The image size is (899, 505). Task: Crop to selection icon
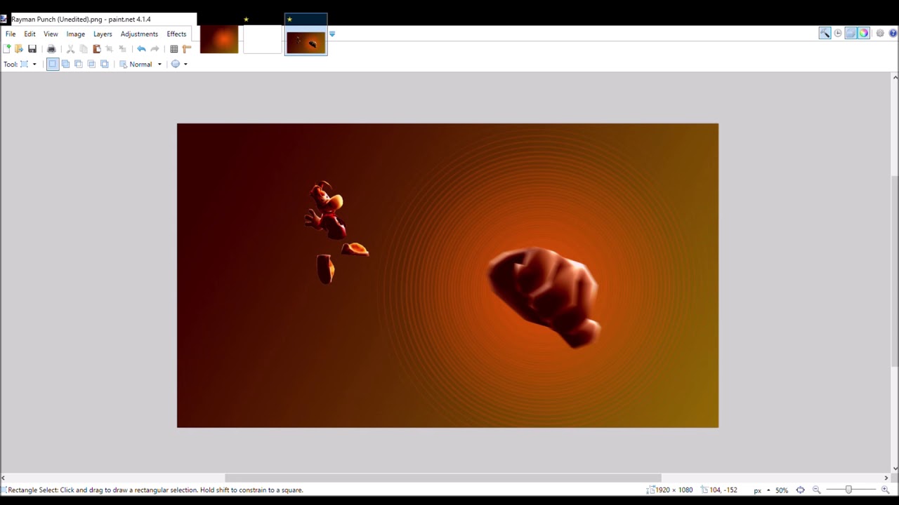tap(110, 49)
